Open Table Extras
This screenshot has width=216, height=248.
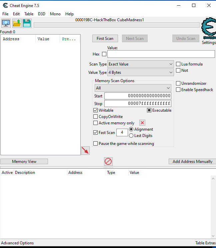tap(205, 243)
